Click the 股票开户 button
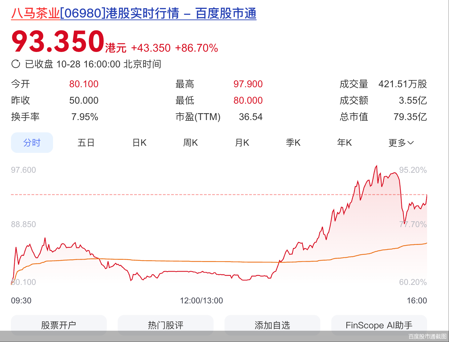This screenshot has height=342, width=449. (x=59, y=325)
